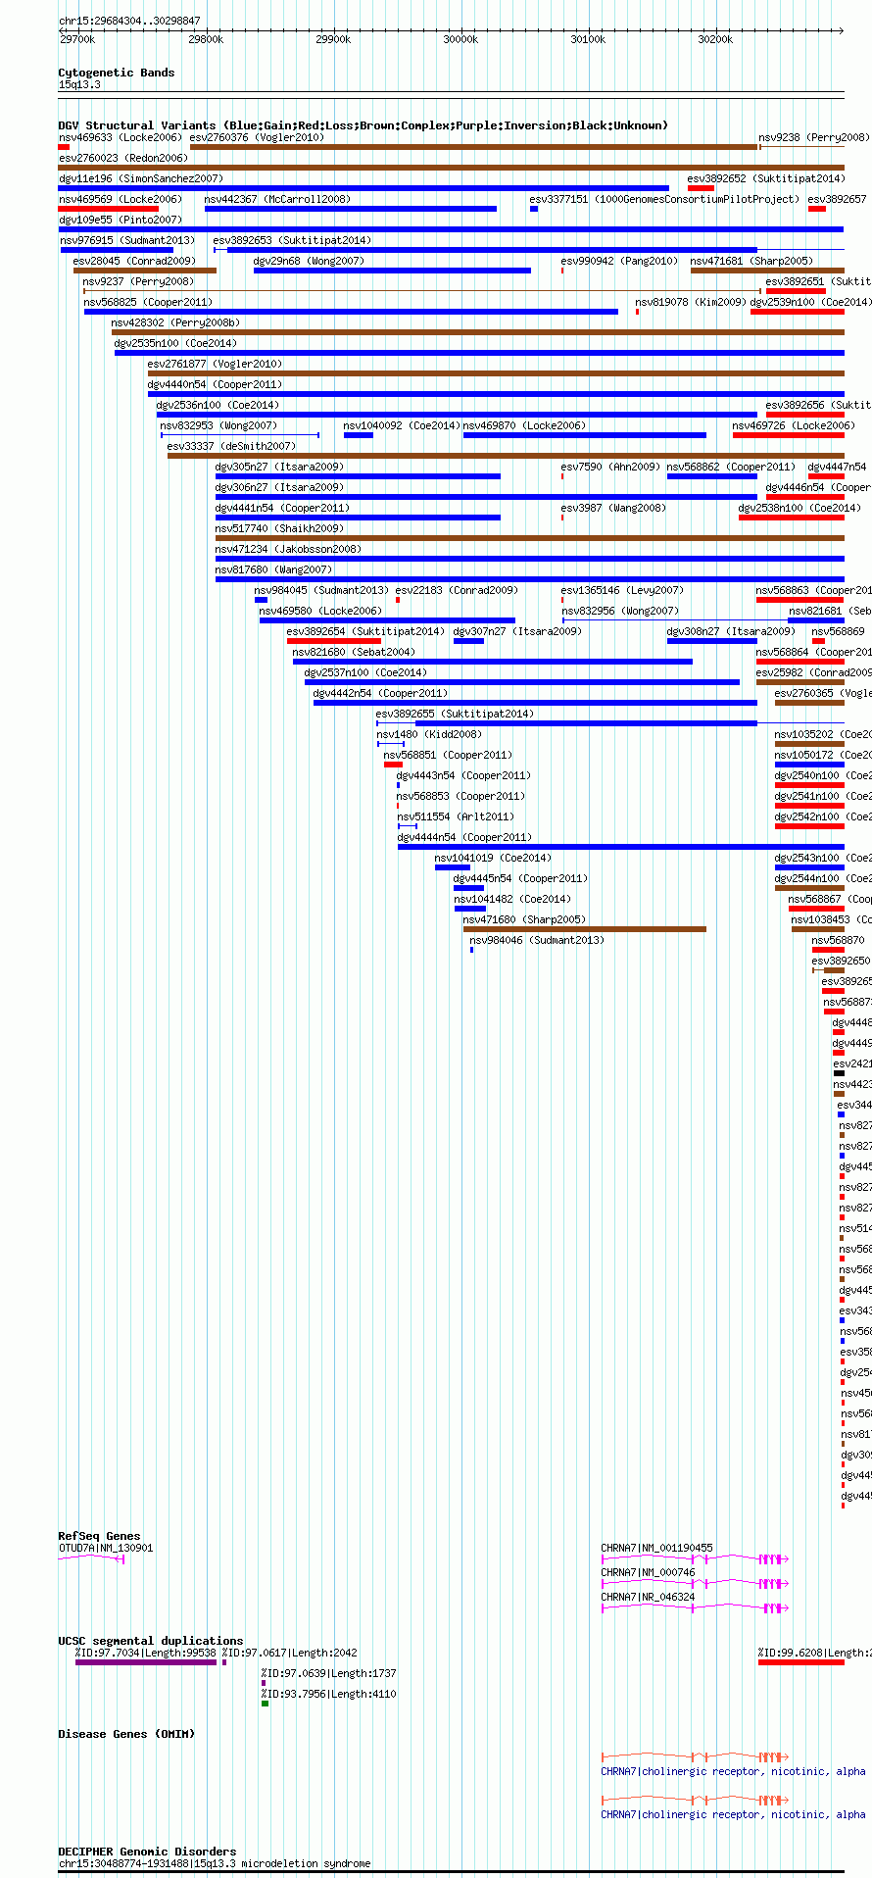
Task: Click the CHRNA7|NR_046324 transcript label
Action: point(649,1598)
